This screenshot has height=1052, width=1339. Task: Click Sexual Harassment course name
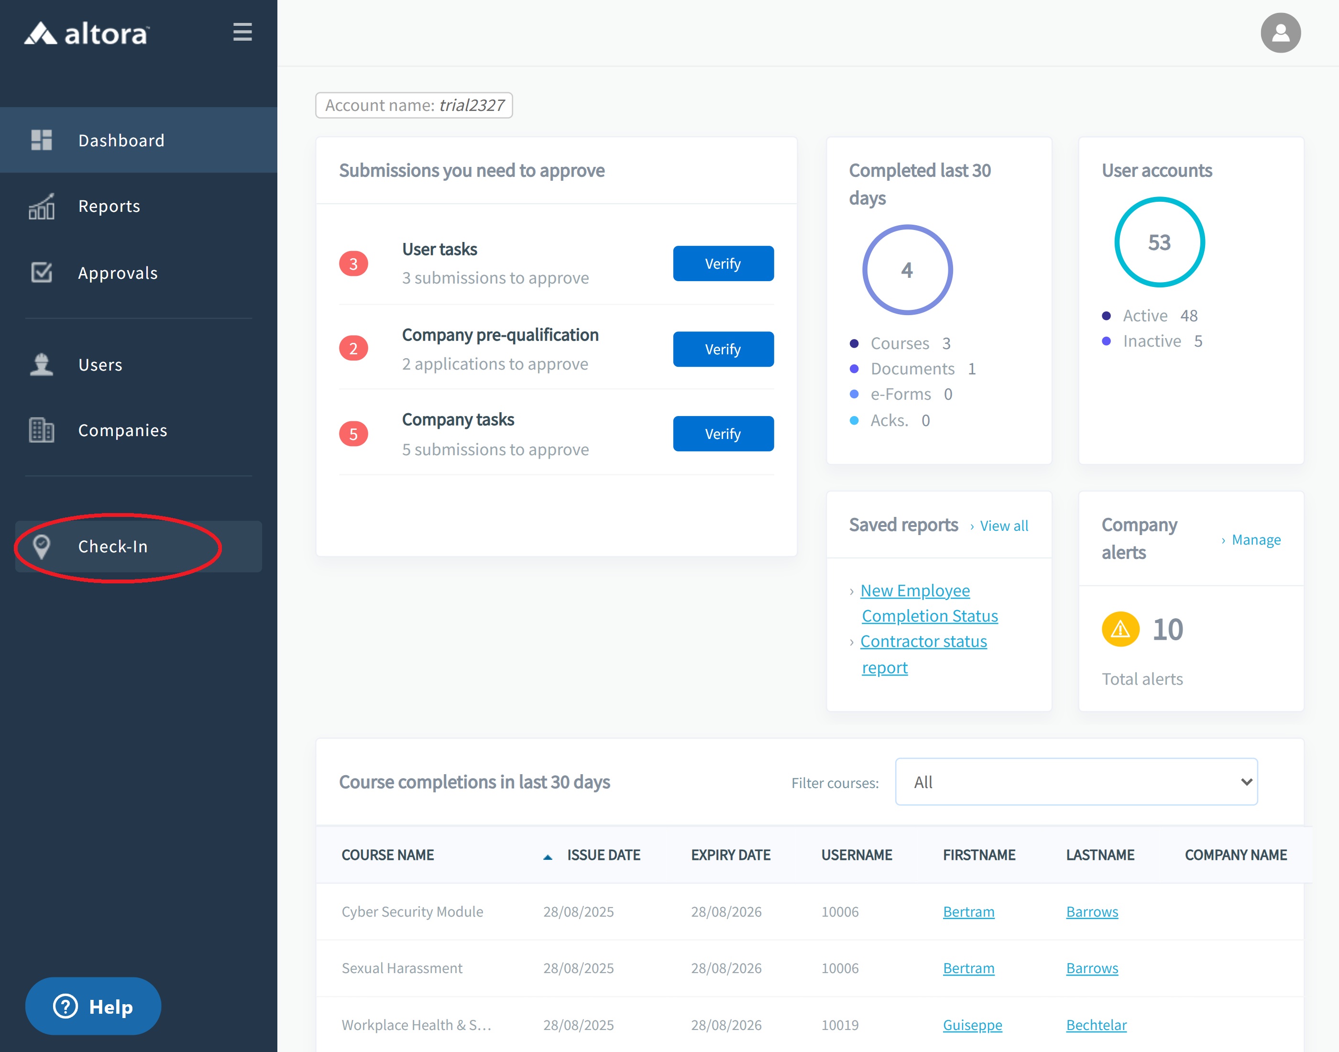click(x=402, y=968)
